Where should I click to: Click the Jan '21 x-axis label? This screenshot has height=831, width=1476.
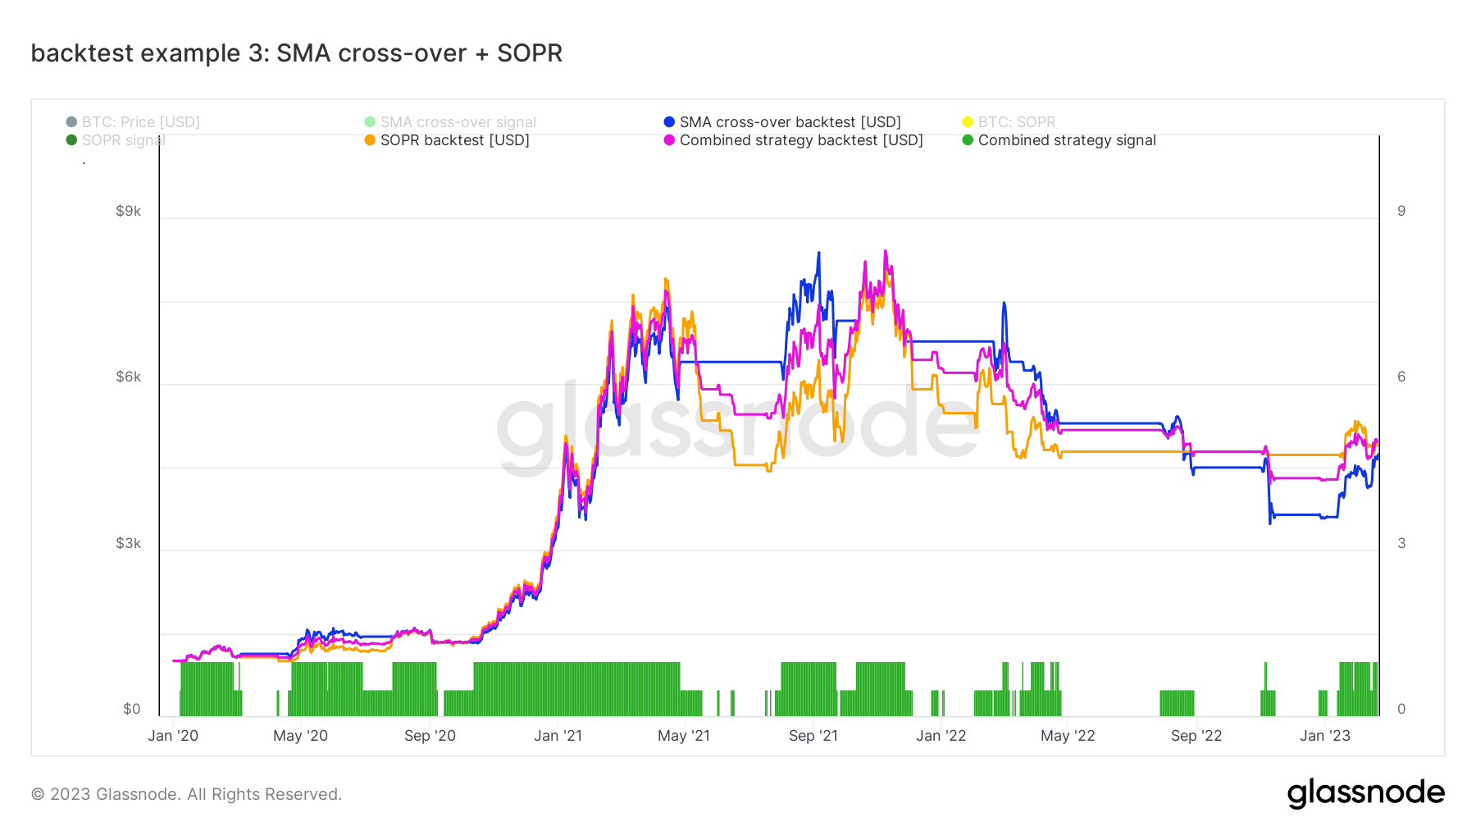[558, 736]
